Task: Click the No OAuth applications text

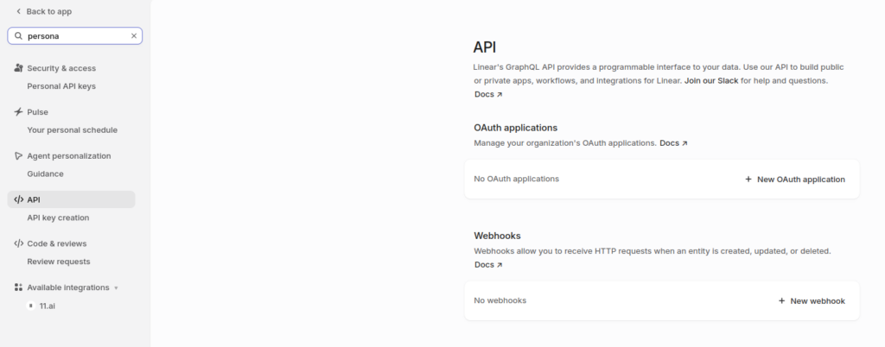Action: point(517,180)
